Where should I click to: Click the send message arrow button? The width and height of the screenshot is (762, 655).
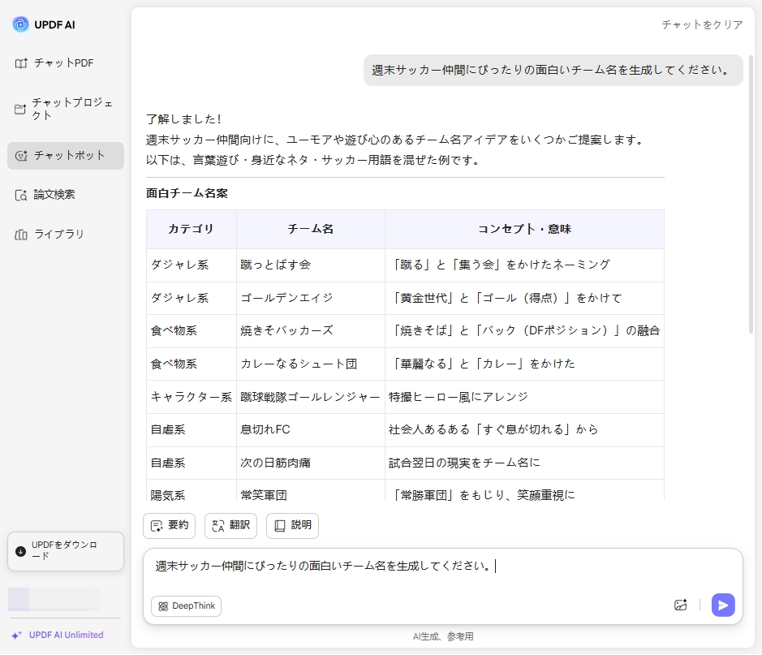723,605
